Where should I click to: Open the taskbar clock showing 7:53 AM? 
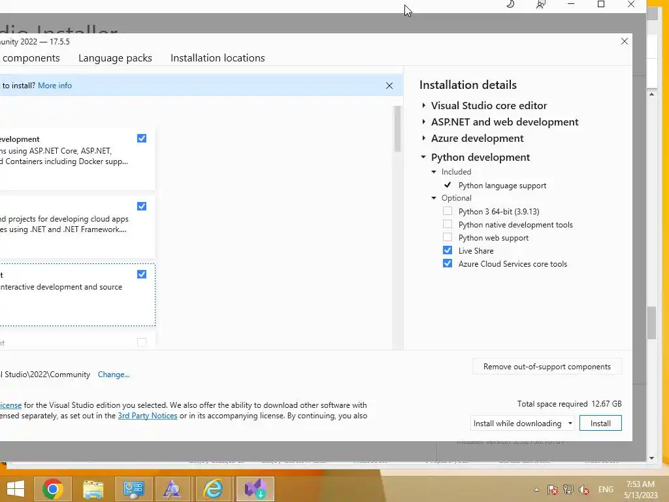pos(640,490)
